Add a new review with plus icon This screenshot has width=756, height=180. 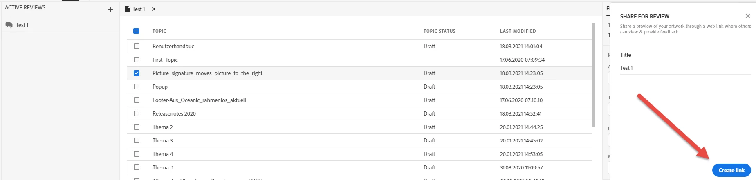pos(110,10)
